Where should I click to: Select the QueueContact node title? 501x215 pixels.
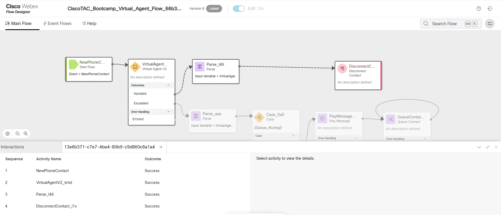click(411, 117)
